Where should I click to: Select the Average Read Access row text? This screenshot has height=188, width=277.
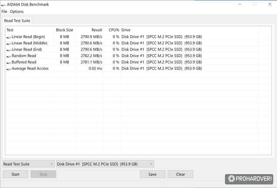point(30,68)
